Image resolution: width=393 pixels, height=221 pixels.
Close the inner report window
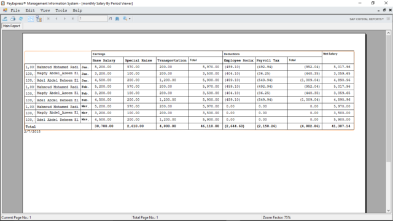point(391,10)
